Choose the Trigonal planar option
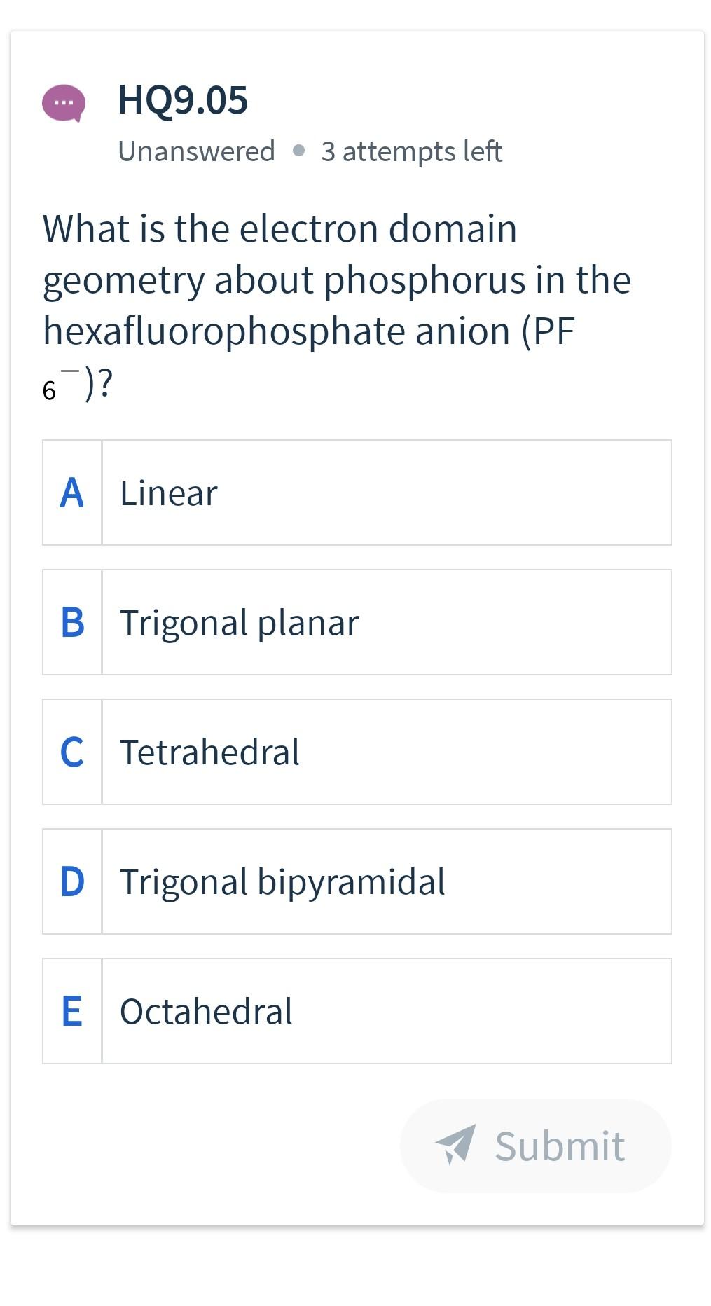711x1306 pixels. pos(240,622)
